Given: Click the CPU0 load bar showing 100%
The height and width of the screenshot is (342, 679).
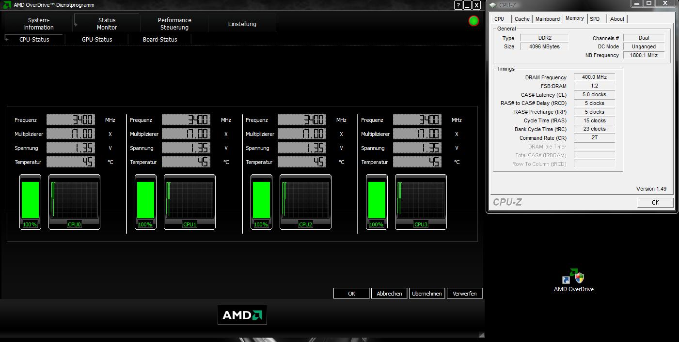Looking at the screenshot, I should coord(30,202).
